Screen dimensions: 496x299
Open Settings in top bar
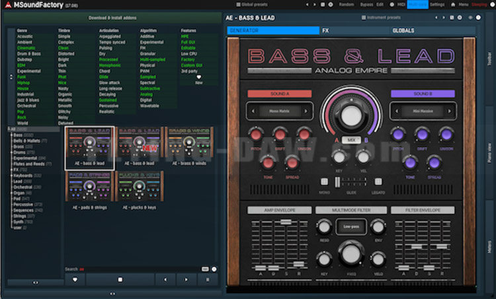point(437,5)
